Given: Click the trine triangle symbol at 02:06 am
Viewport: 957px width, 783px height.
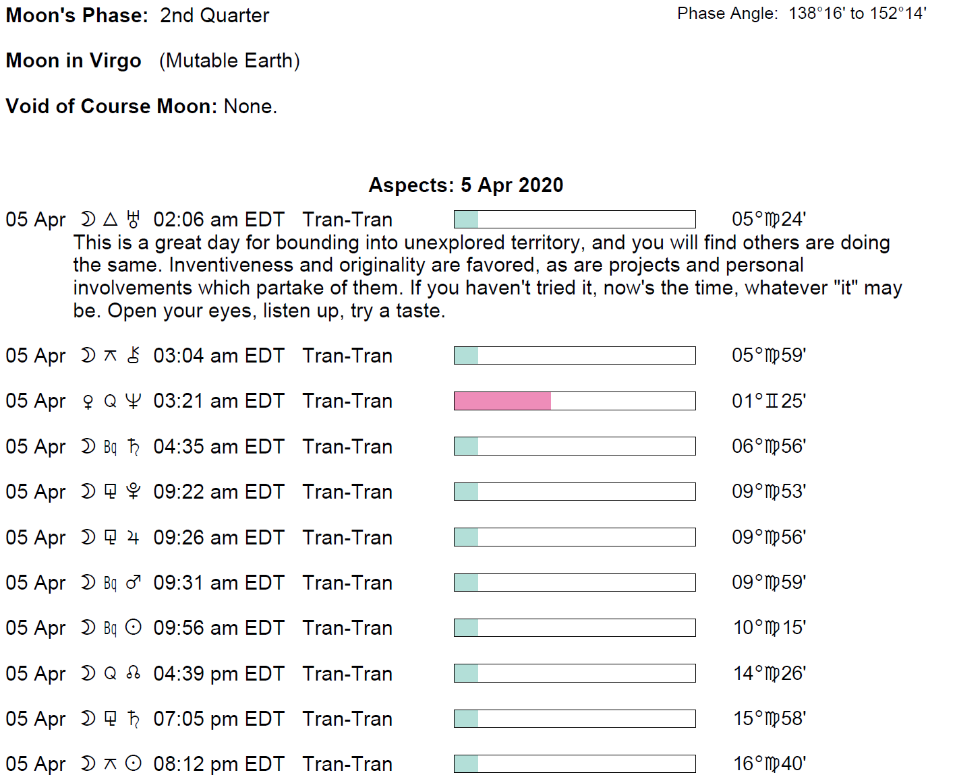Looking at the screenshot, I should [111, 220].
